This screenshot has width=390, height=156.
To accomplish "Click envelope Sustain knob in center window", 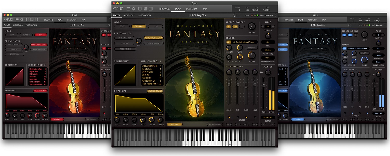I will 152,120.
